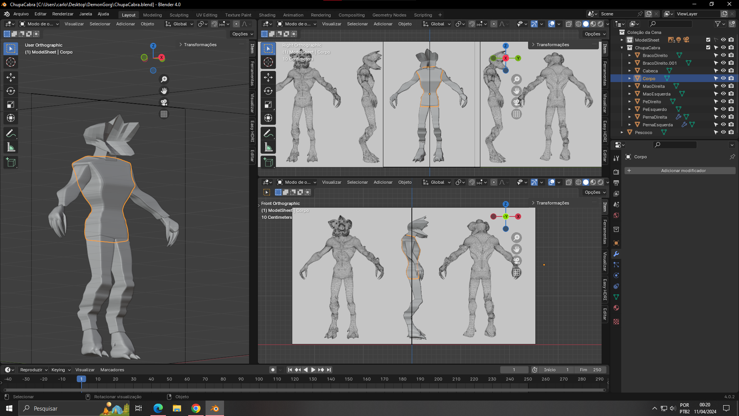Open the Renderizar menu
This screenshot has width=739, height=416.
[x=63, y=14]
